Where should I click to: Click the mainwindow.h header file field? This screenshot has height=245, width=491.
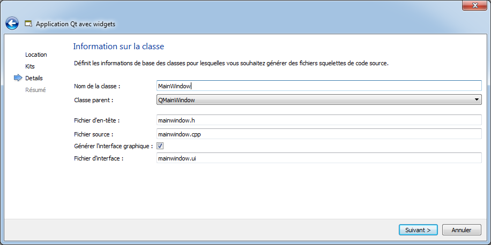(319, 120)
